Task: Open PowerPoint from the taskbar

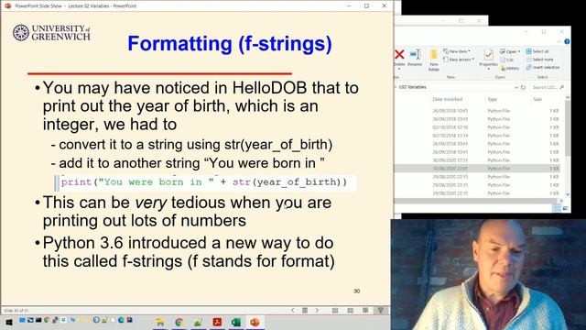Action: point(255,322)
